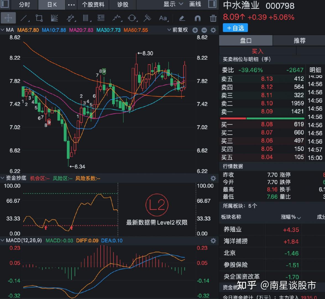The height and width of the screenshot is (299, 325).
Task: Select the text annotation tool (Aa)
Action: point(163,18)
